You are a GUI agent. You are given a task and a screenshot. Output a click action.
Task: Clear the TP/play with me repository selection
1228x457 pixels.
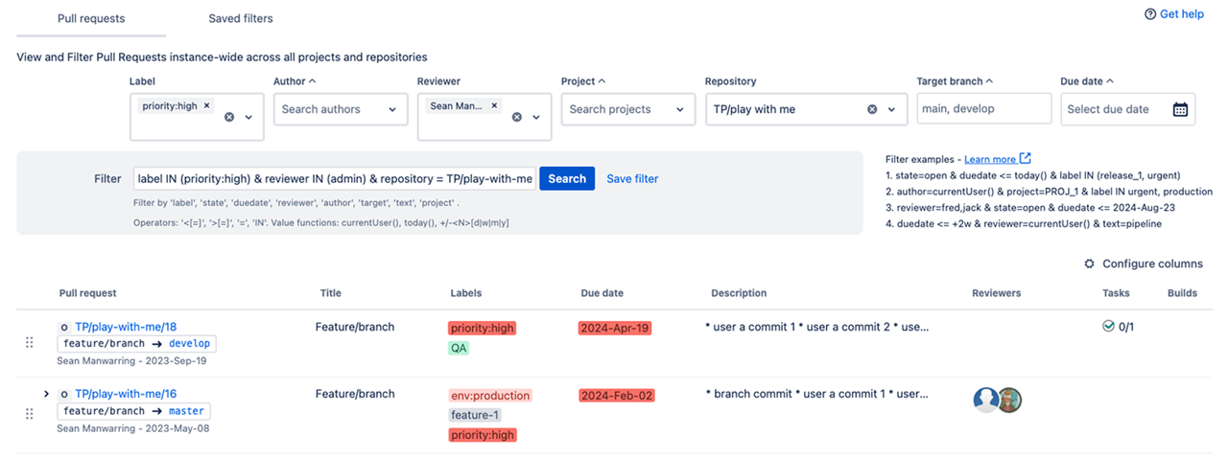point(872,109)
